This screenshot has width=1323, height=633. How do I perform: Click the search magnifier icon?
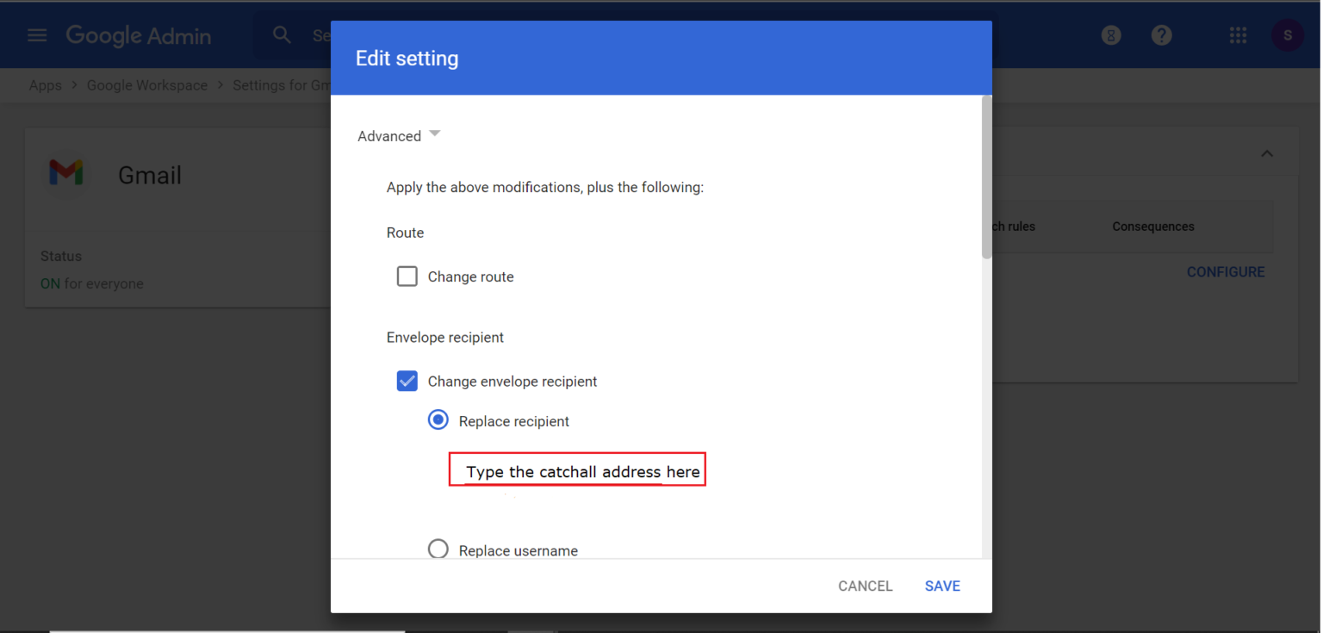point(282,34)
